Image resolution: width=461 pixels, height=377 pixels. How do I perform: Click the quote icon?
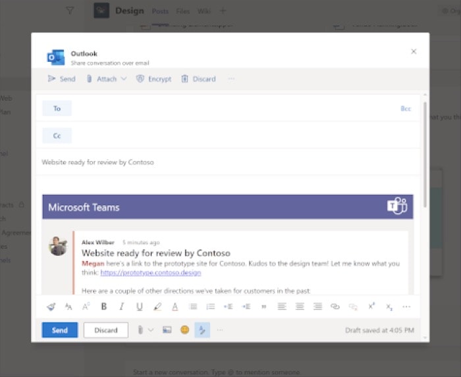[263, 307]
